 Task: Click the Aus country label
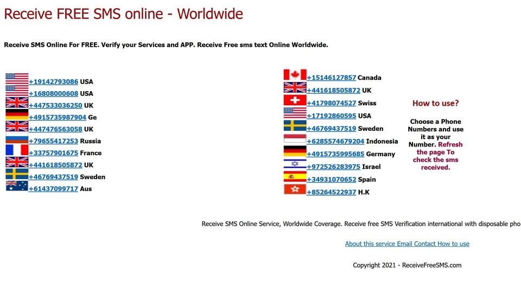tap(86, 189)
